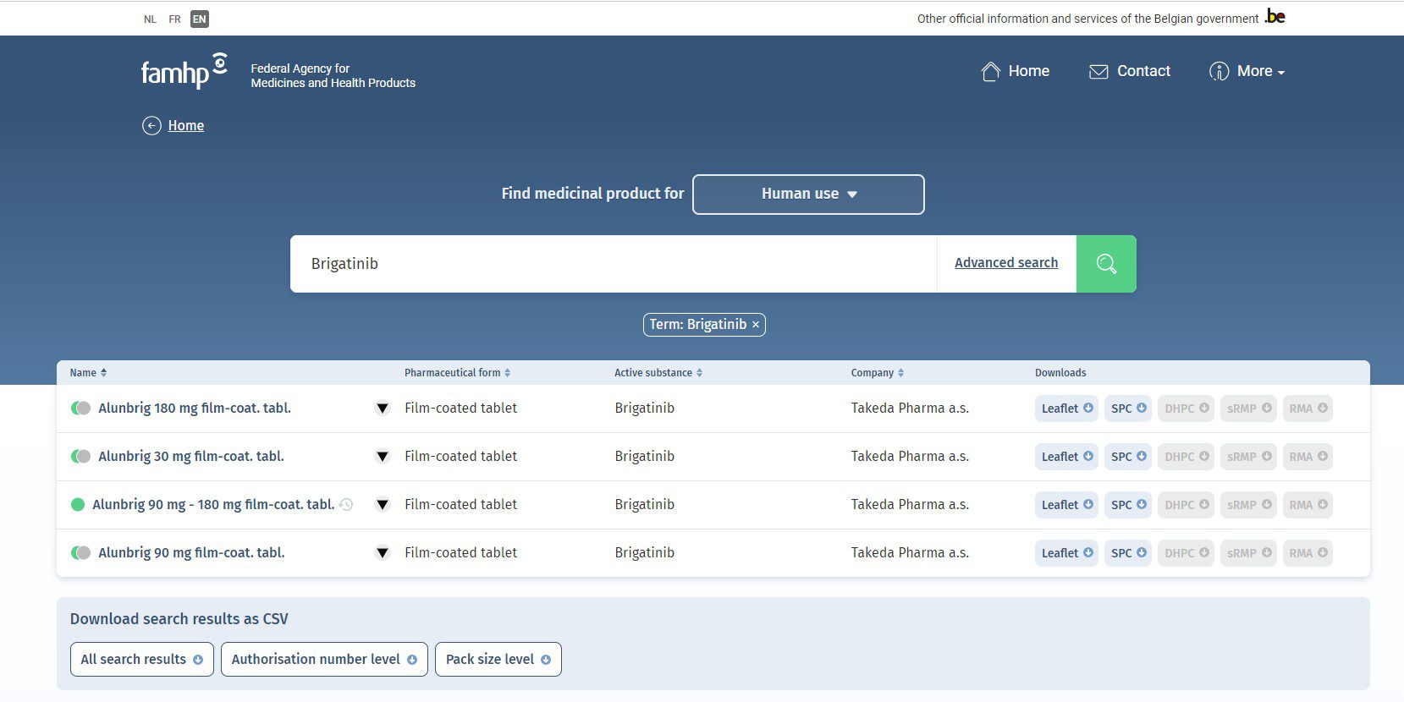Expand details of Alunbrig 180 mg row

coord(383,409)
